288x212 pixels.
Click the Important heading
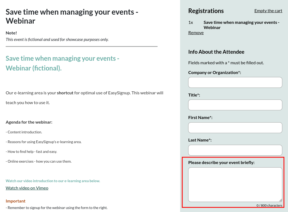(15, 201)
